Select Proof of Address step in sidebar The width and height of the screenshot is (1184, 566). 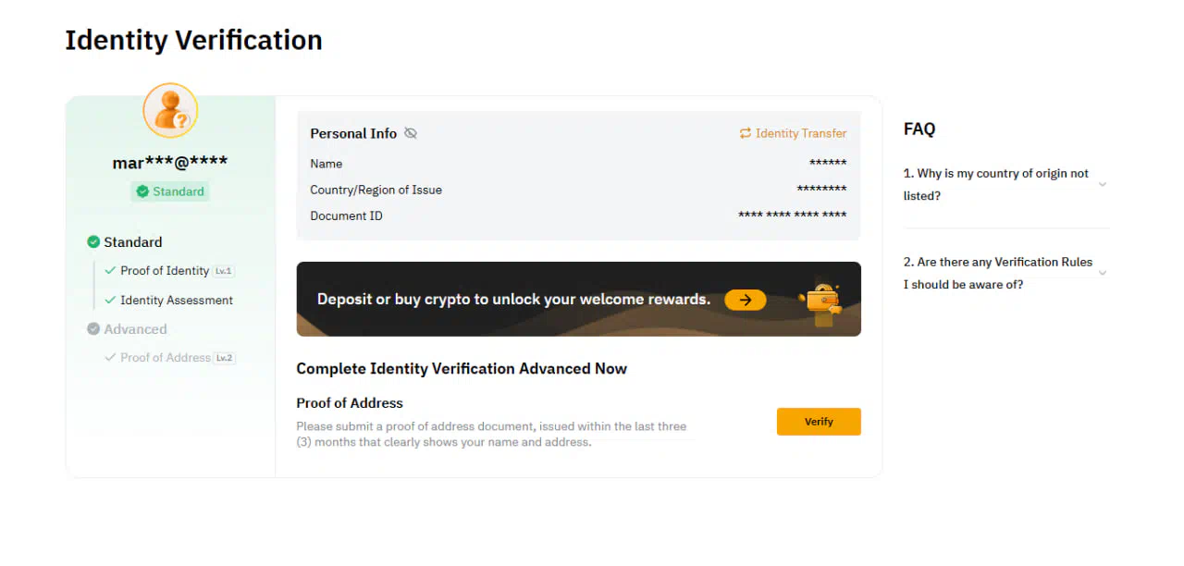point(165,358)
